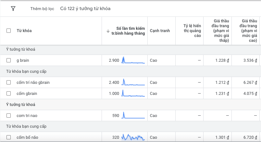The image size is (261, 142).
Task: Click the first Từ khóa bạn cung cấp group row
Action: point(130,71)
